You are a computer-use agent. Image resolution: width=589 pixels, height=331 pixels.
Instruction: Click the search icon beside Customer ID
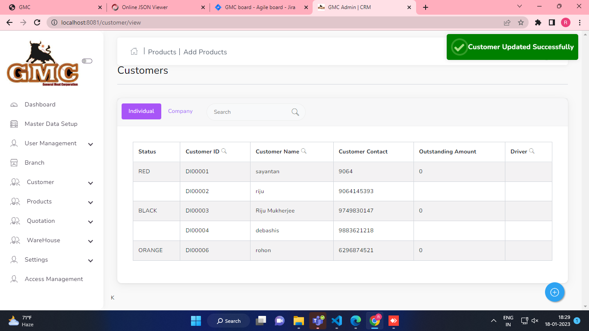[224, 151]
